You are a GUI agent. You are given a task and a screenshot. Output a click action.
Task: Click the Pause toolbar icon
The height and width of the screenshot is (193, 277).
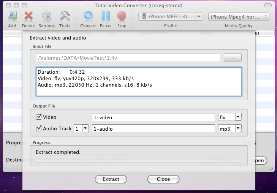coord(106,16)
